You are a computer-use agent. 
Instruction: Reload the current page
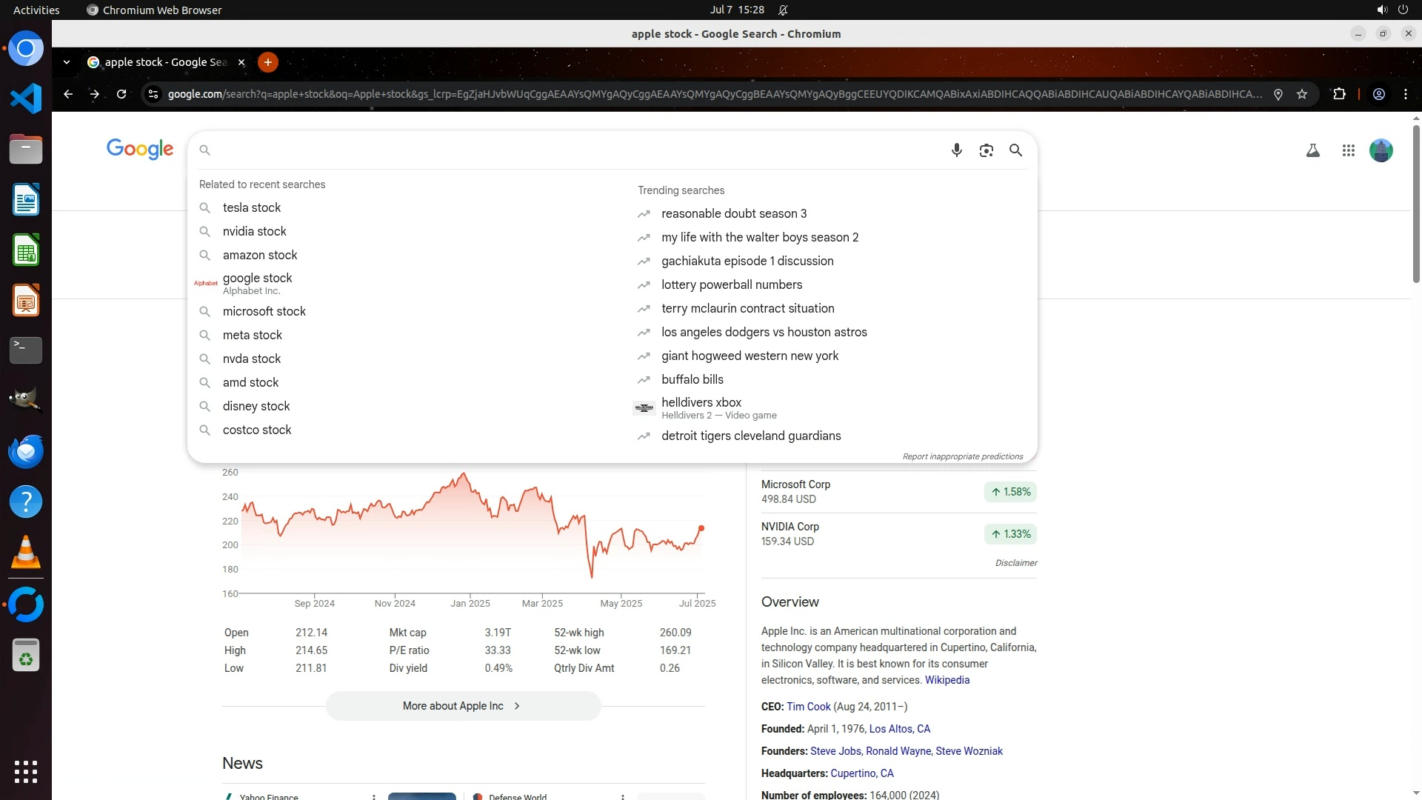pyautogui.click(x=121, y=94)
